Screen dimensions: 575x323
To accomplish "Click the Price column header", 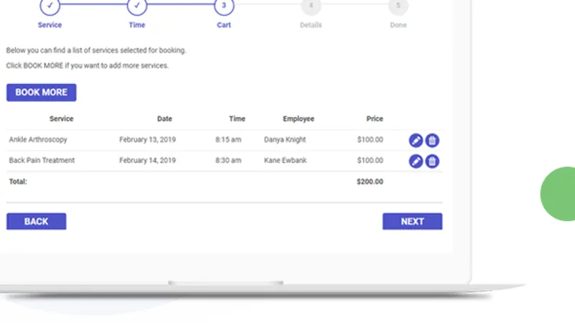I will (x=374, y=119).
